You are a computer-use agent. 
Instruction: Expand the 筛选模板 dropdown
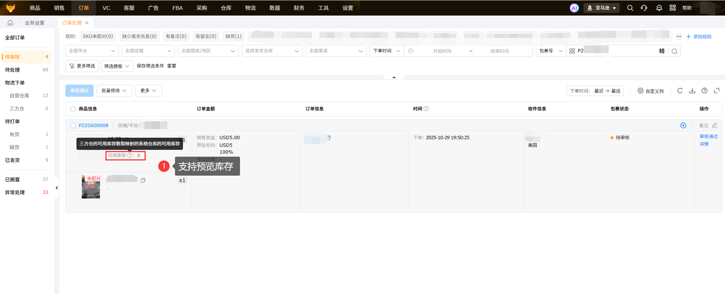click(117, 66)
